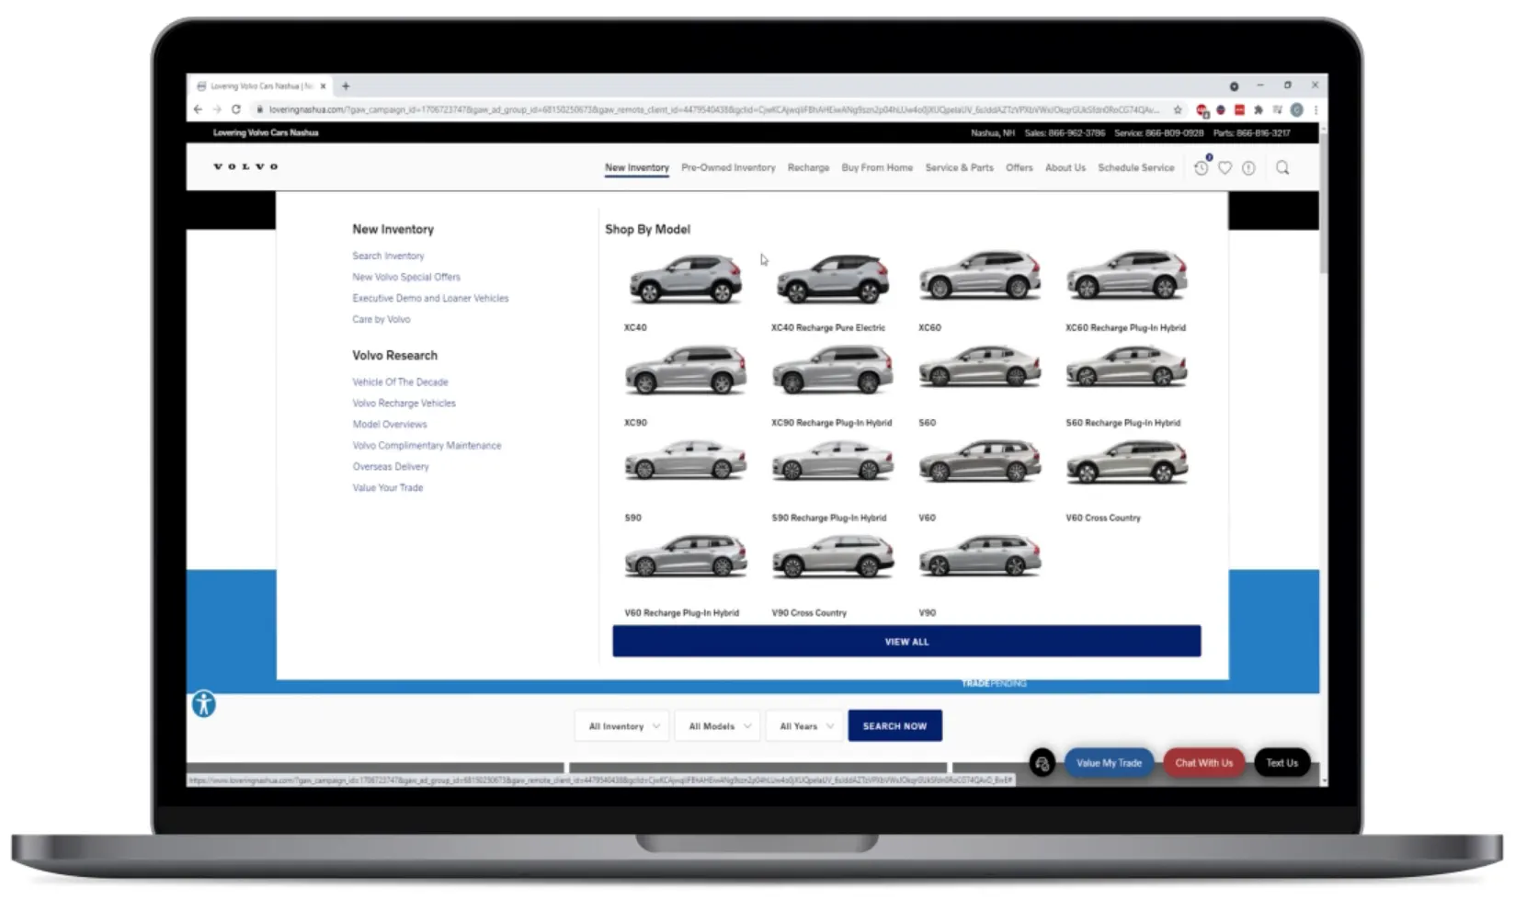Open the All Inventory dropdown
Screen dimensions: 1515x911
(623, 726)
